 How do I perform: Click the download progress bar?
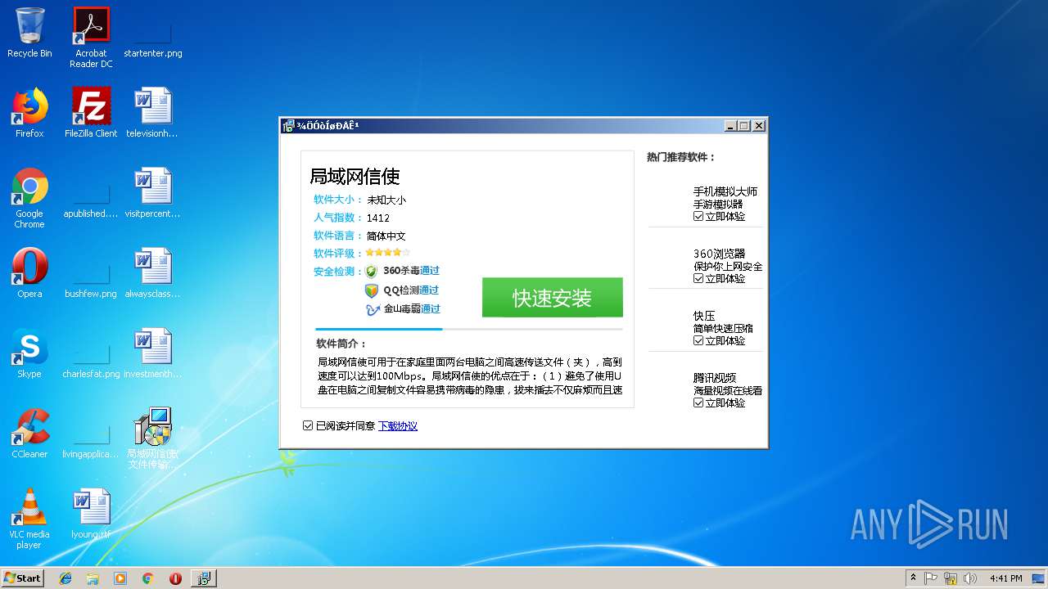pos(469,329)
